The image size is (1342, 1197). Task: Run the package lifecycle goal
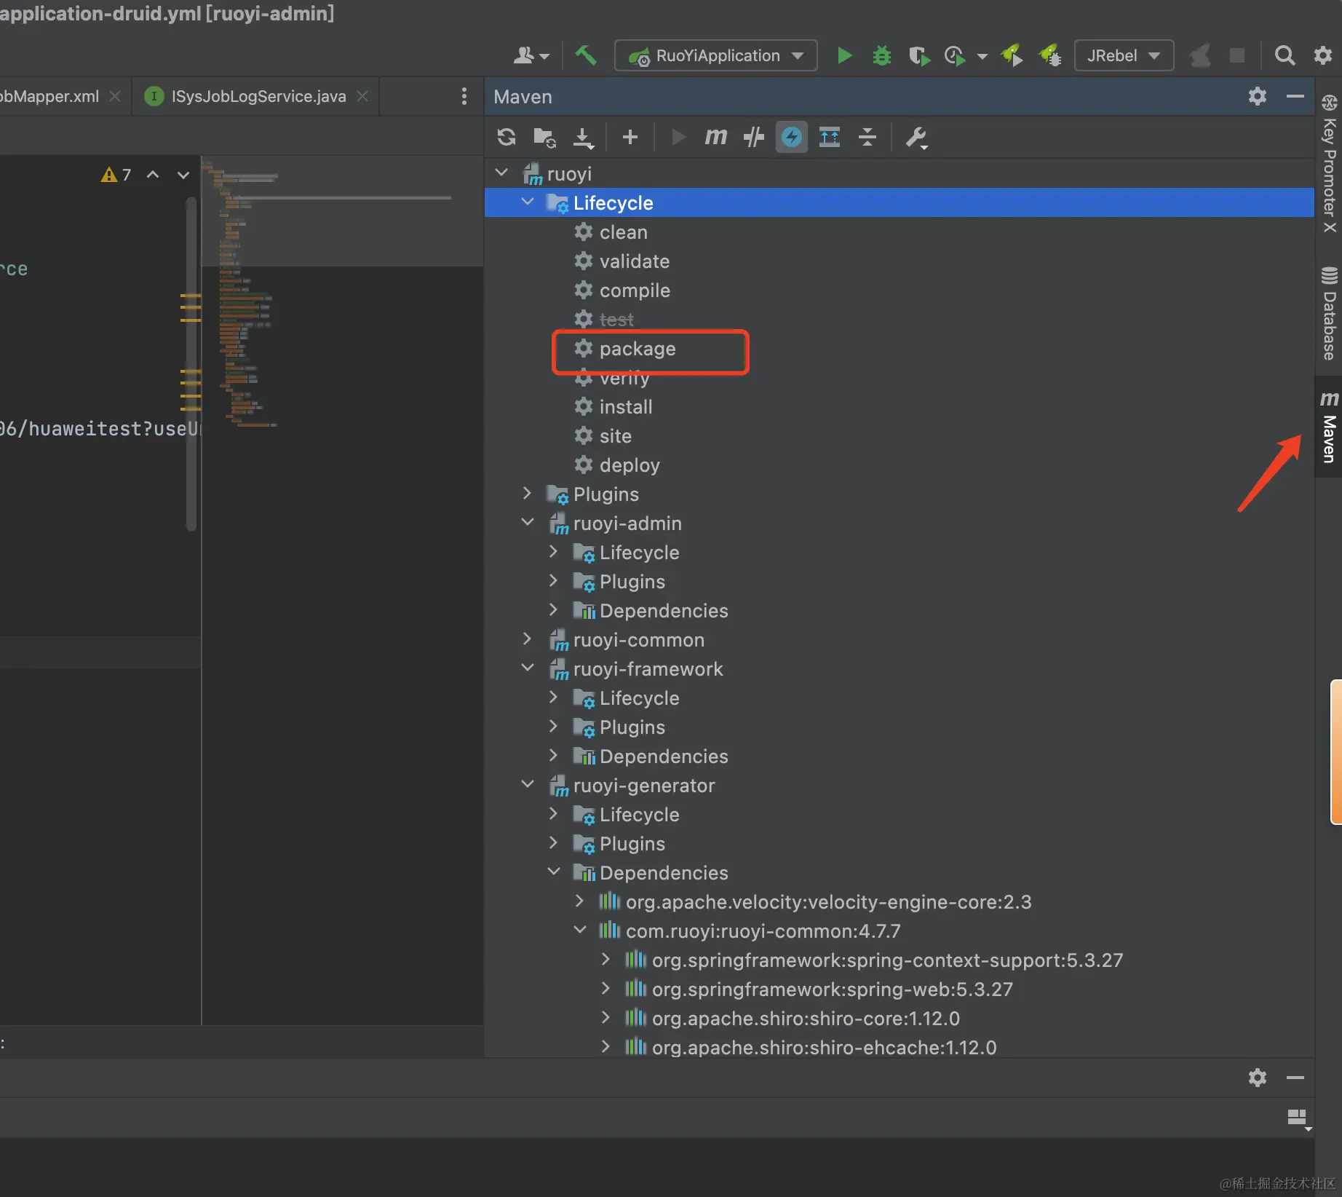[x=637, y=349]
